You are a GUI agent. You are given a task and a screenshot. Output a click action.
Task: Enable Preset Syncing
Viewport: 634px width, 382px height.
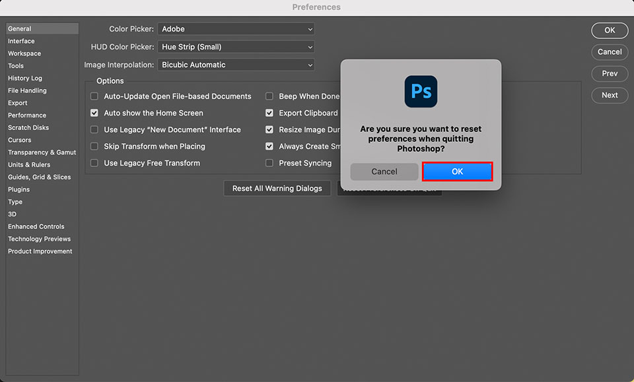[x=269, y=162]
